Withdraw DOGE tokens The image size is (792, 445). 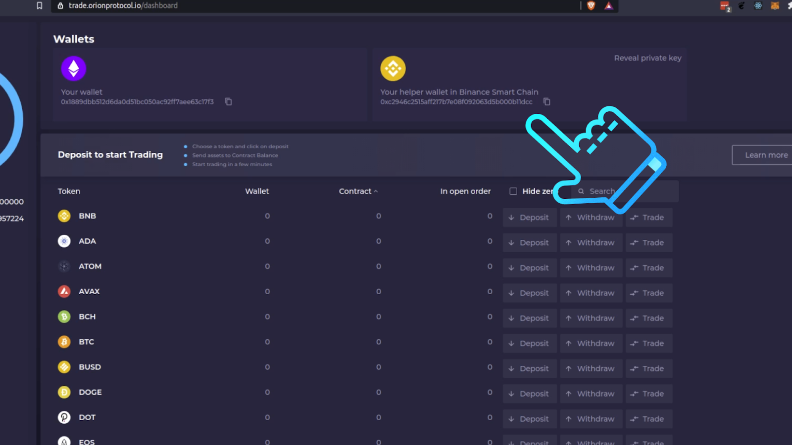pyautogui.click(x=591, y=394)
